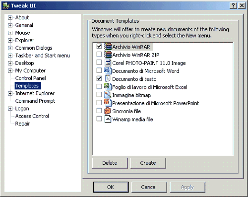This screenshot has width=248, height=197.
Task: Tick the Documento di Microsoft Word checkbox
Action: click(99, 70)
